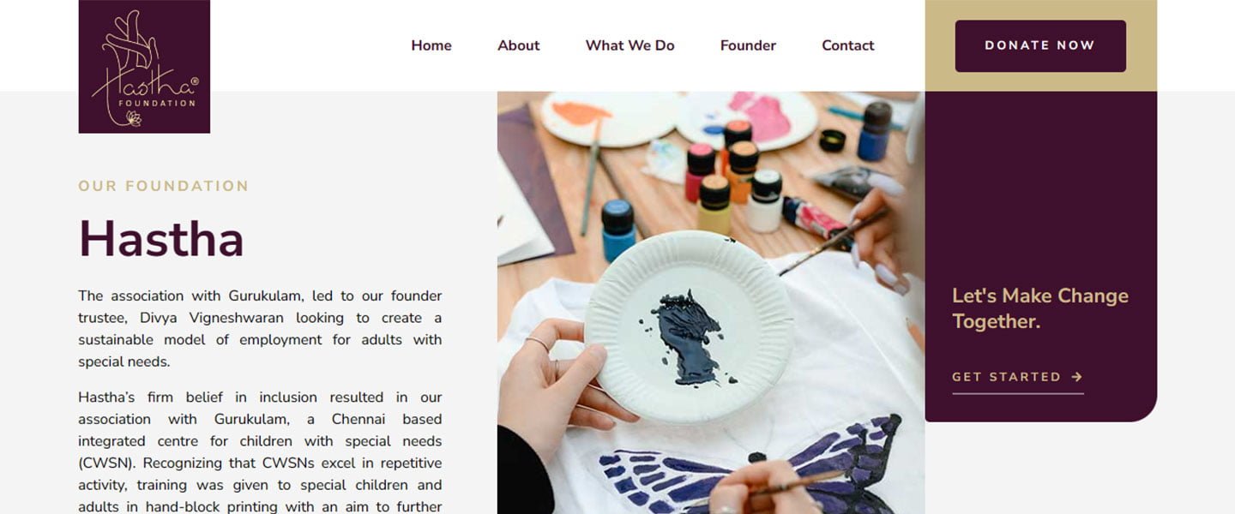
Task: Click the Donate Now button
Action: point(1040,45)
